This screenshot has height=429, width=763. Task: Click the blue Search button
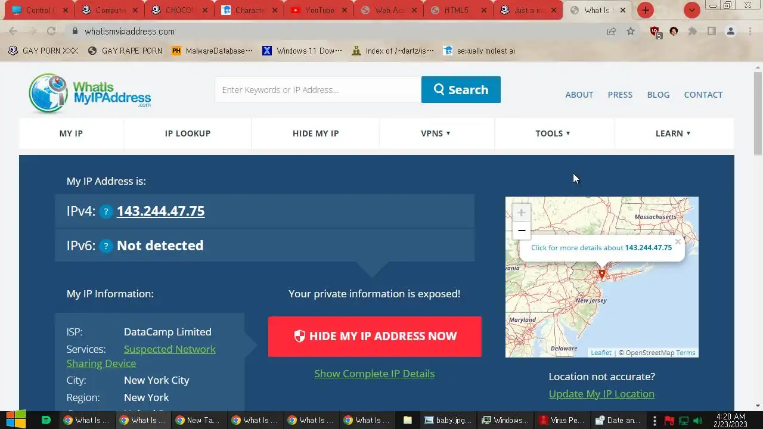click(461, 89)
